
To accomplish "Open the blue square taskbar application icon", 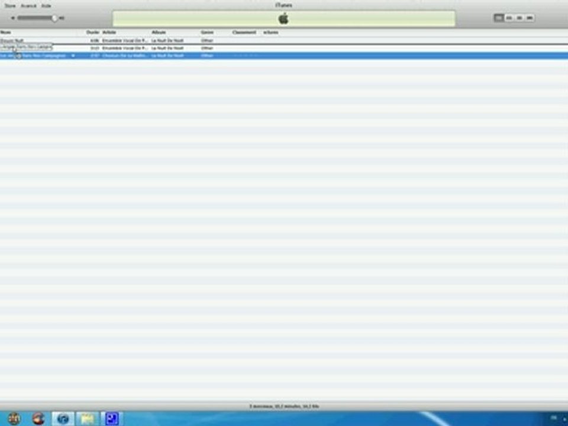I will pos(112,419).
